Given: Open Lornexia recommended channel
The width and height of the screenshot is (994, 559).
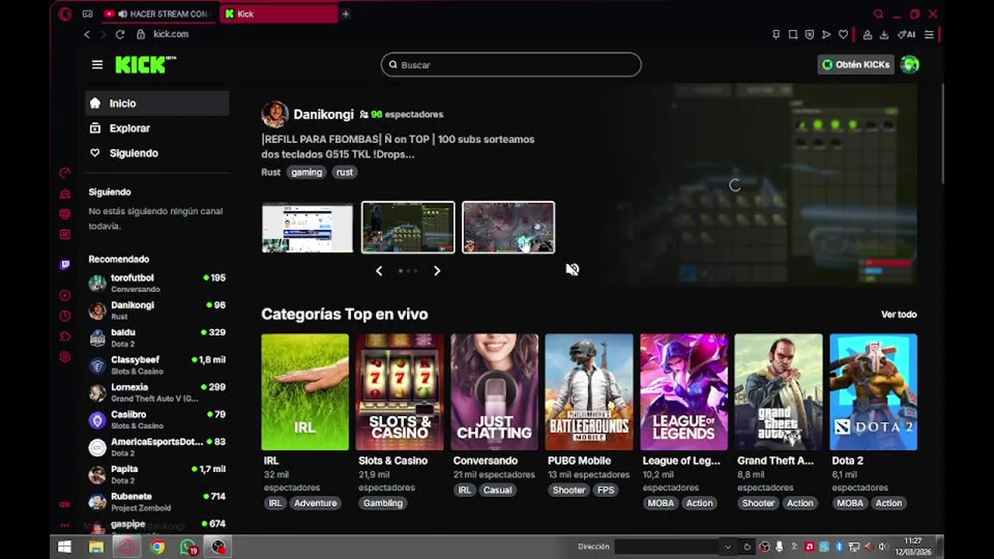Looking at the screenshot, I should (x=157, y=392).
